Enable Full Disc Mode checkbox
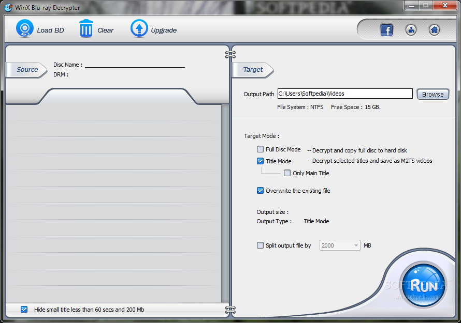The image size is (461, 323). point(260,149)
